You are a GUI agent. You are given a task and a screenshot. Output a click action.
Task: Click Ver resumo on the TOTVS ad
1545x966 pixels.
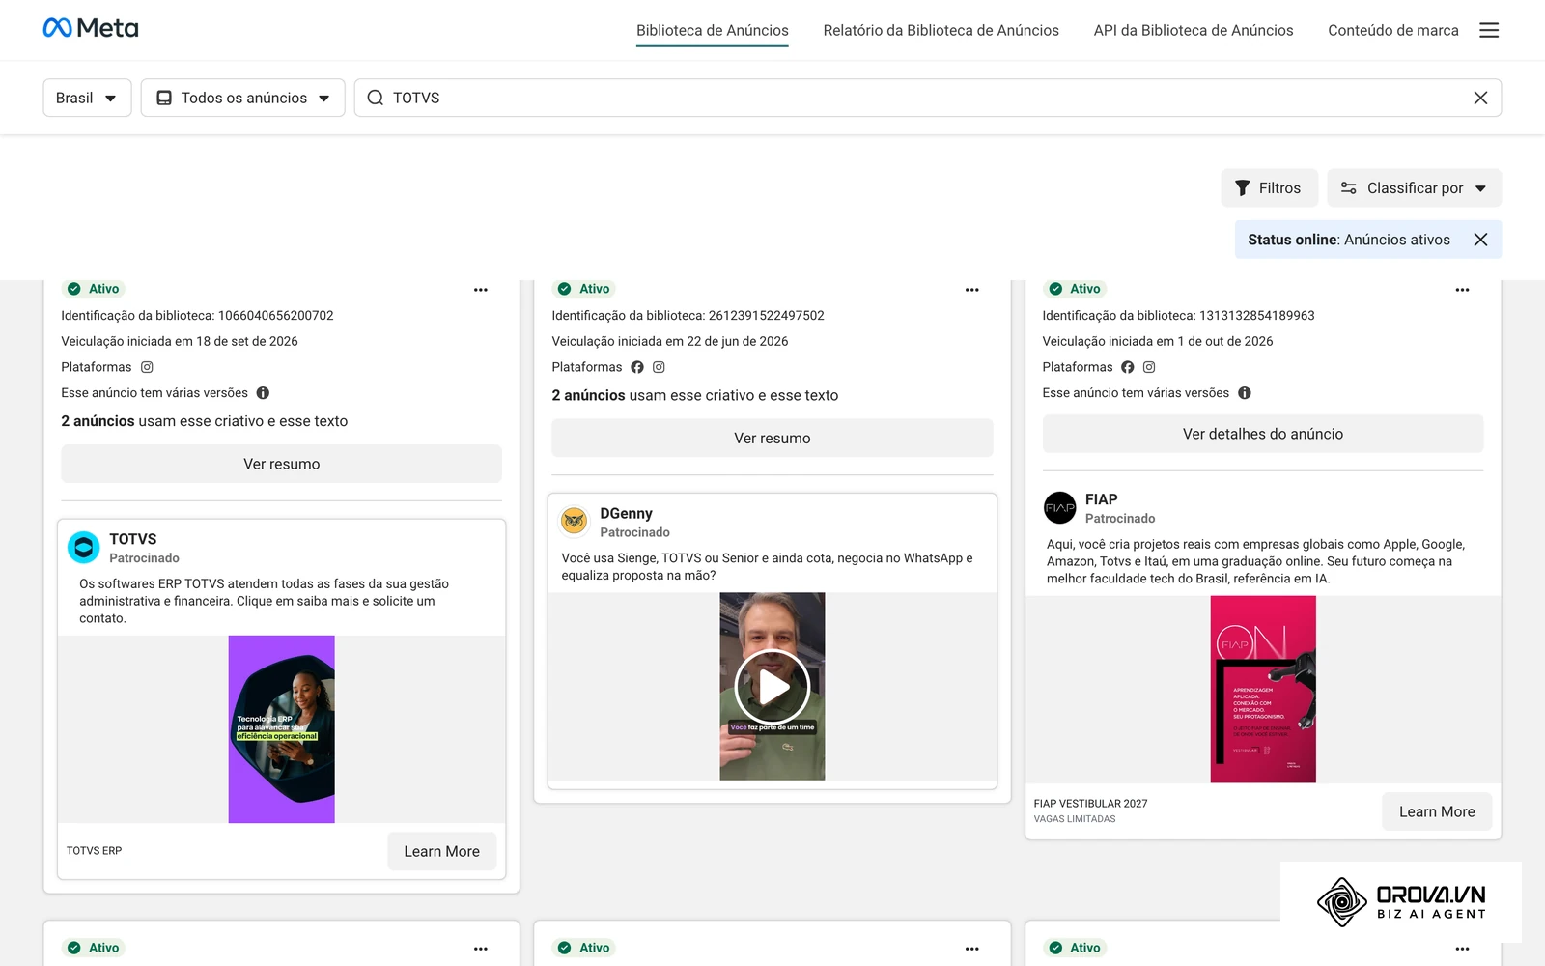281,464
